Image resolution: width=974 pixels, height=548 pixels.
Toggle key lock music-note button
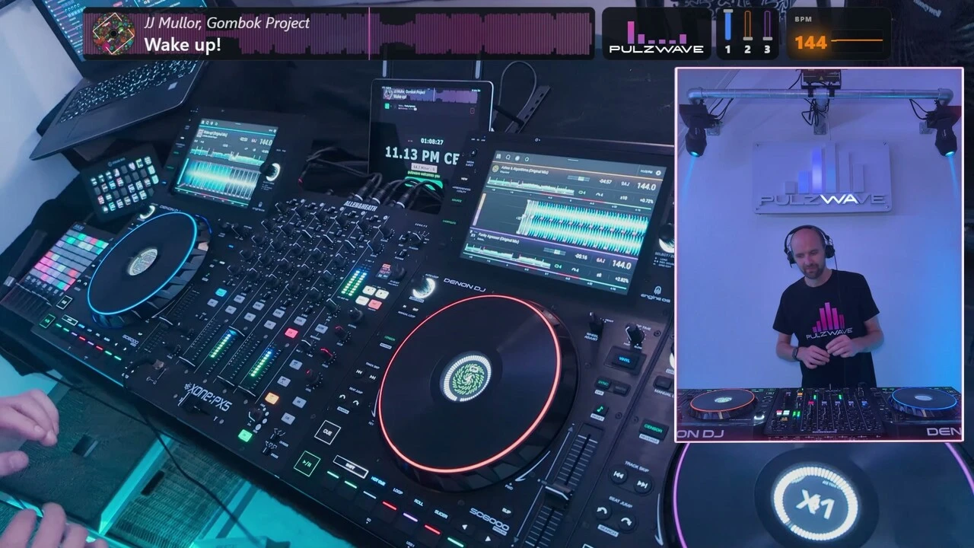coord(600,411)
